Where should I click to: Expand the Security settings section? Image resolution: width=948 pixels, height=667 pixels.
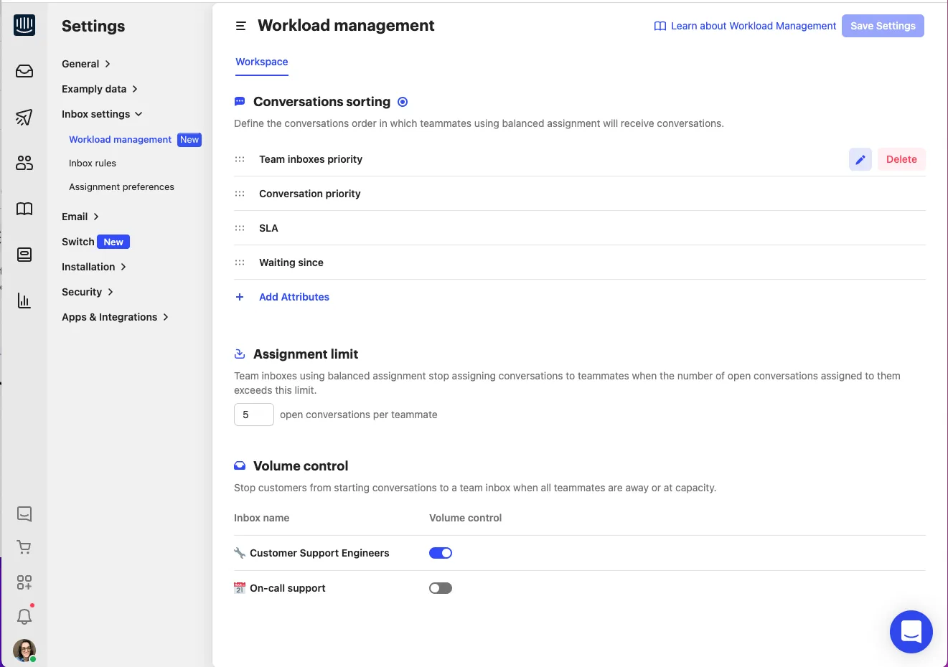[x=88, y=292]
